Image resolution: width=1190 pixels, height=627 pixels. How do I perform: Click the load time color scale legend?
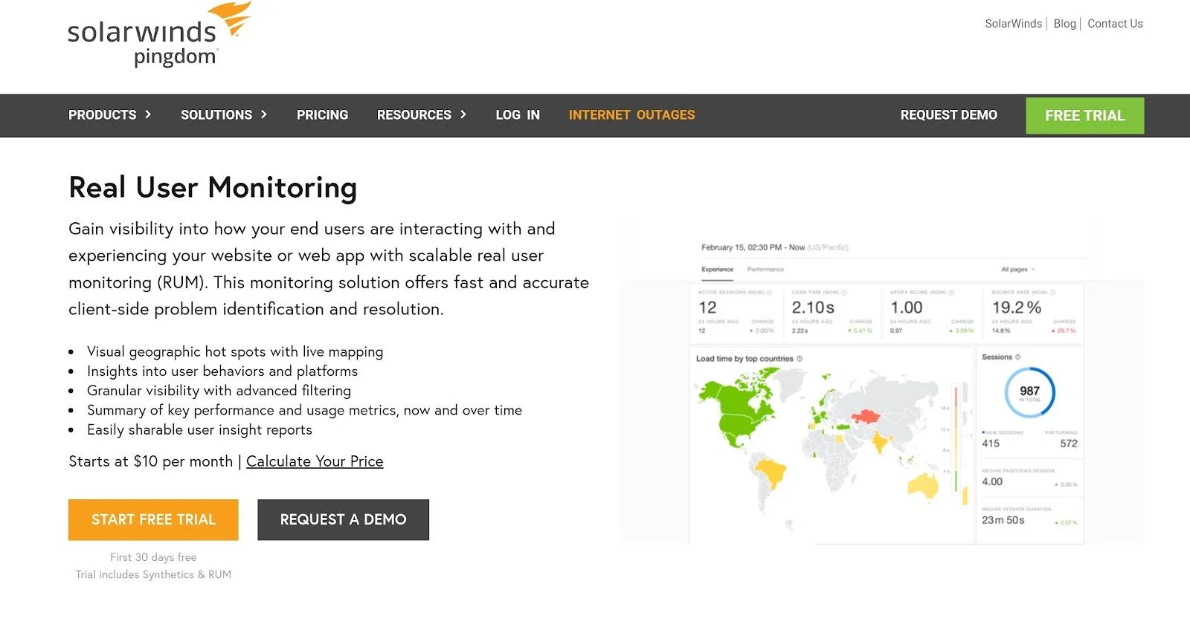pyautogui.click(x=956, y=438)
